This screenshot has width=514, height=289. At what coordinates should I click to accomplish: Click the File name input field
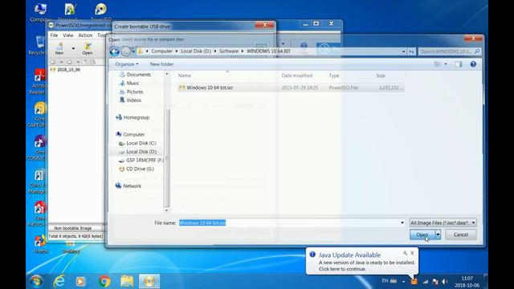288,223
